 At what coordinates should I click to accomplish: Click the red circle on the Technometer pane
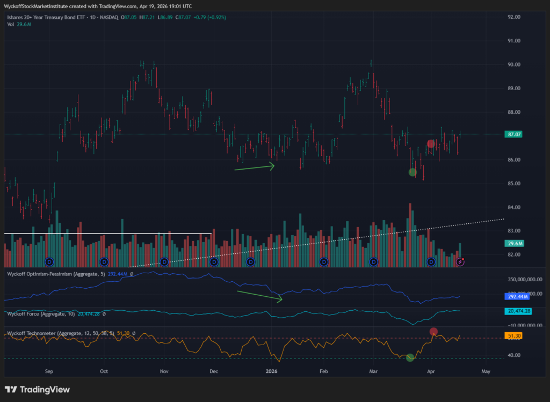[434, 332]
